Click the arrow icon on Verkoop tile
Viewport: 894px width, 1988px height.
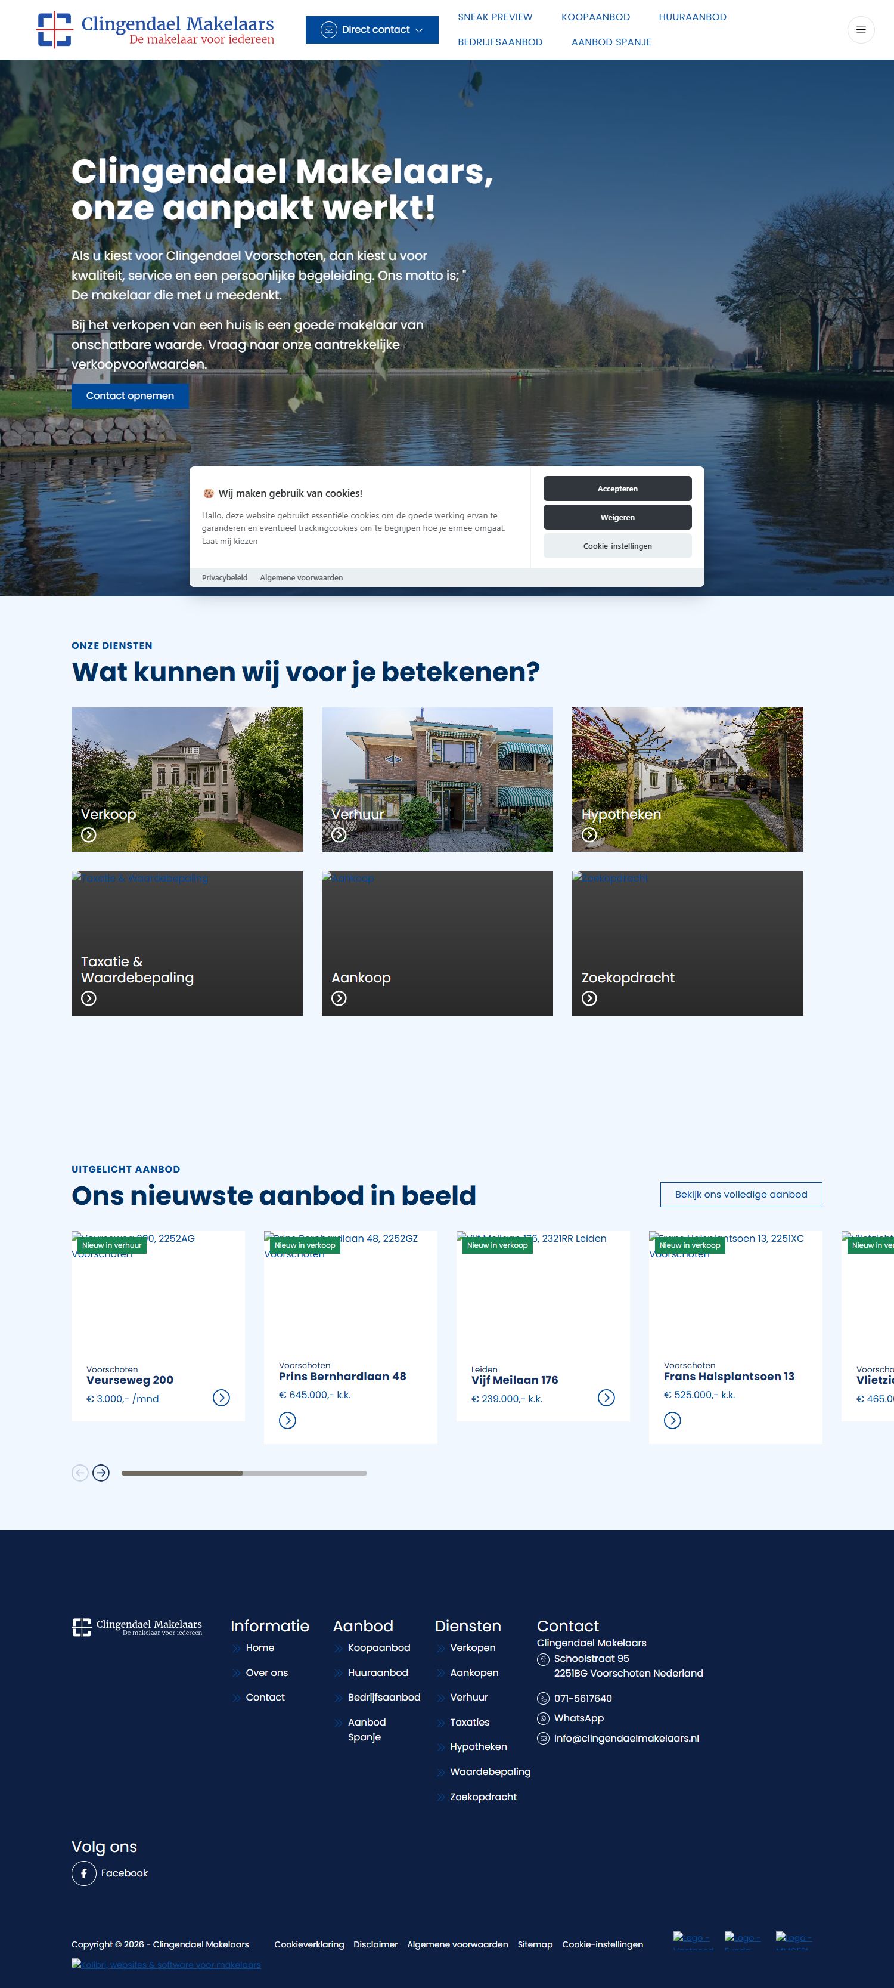89,835
